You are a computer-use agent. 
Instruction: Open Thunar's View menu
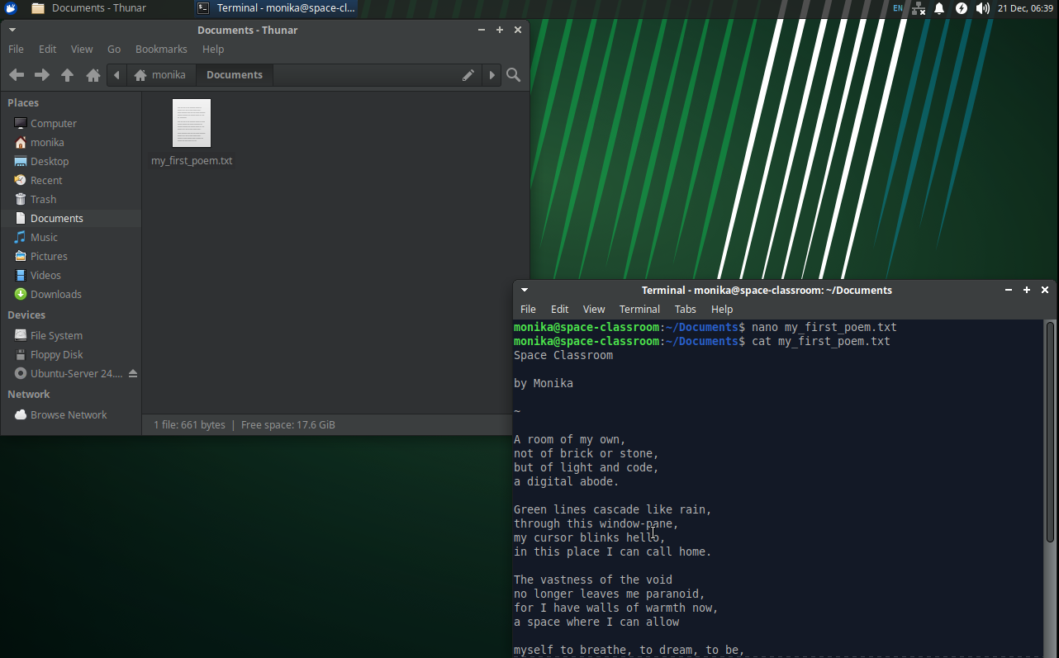pos(82,50)
